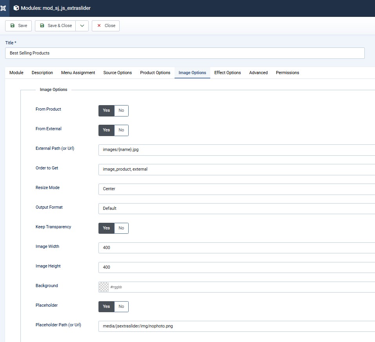Set From Product to No
This screenshot has width=375, height=342.
click(x=121, y=111)
